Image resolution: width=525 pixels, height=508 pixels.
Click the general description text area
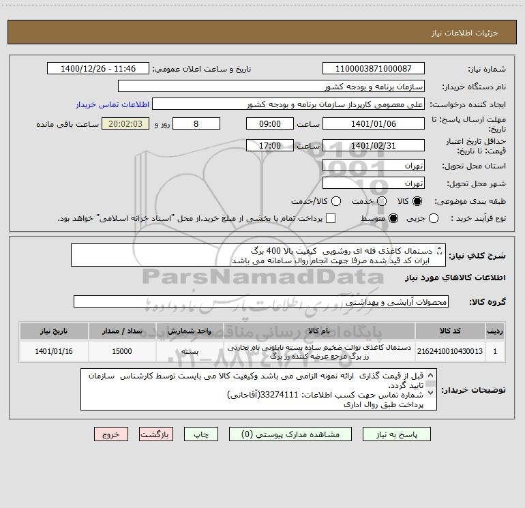[x=258, y=256]
